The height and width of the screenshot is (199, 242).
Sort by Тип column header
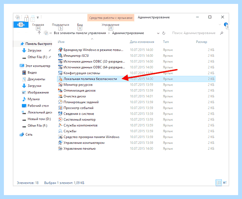[166, 42]
